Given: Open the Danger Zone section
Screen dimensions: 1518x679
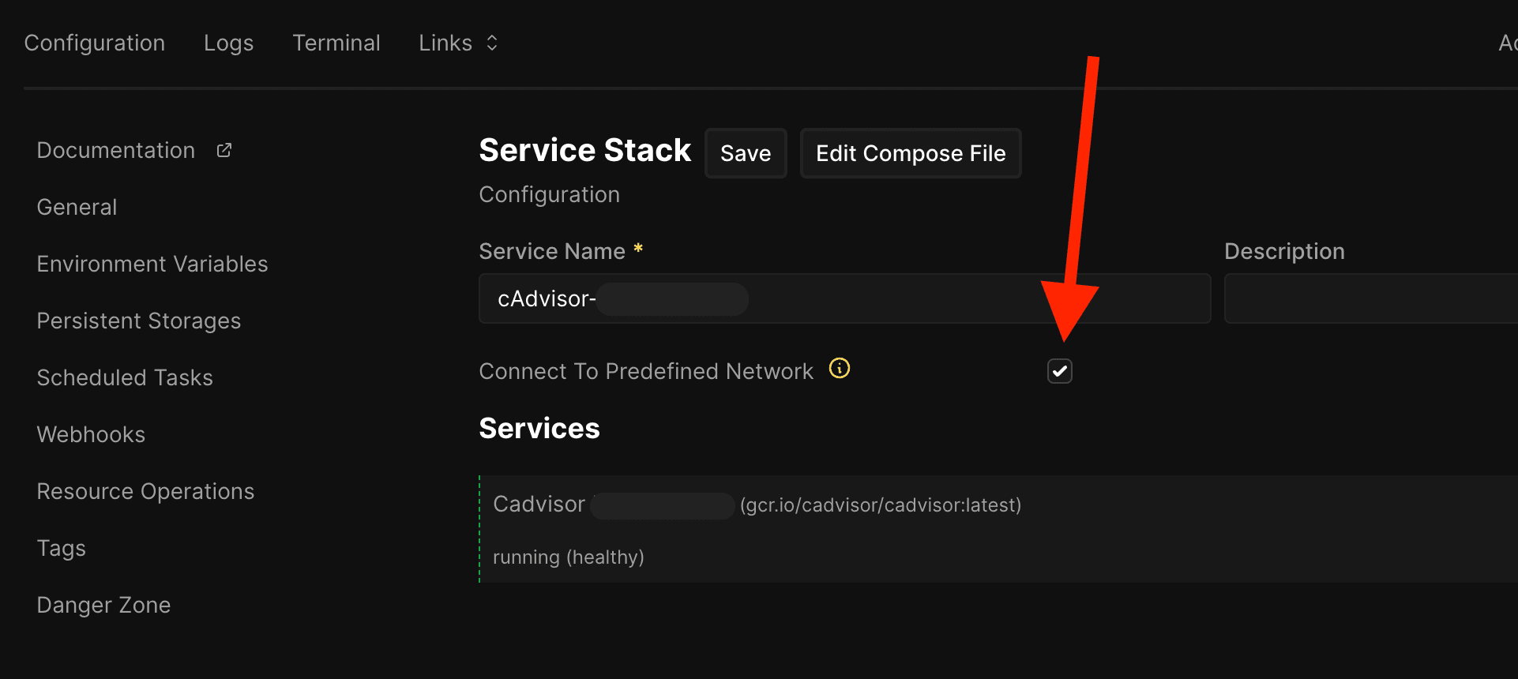Looking at the screenshot, I should tap(103, 605).
